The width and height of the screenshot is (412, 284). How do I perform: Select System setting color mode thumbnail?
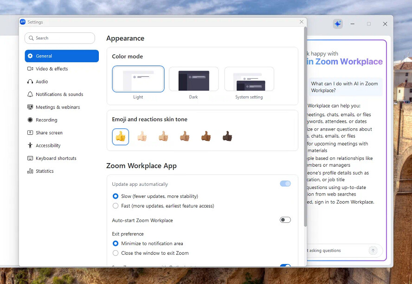point(249,79)
